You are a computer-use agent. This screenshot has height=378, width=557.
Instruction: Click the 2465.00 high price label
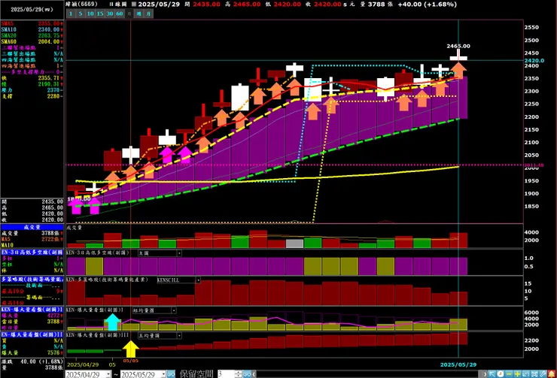coord(458,46)
